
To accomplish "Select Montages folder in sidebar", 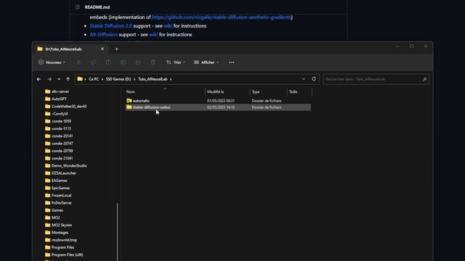I will pos(60,233).
